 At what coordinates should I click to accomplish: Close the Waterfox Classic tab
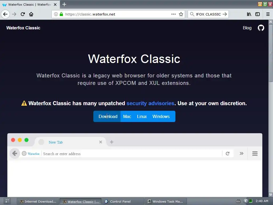click(55, 5)
